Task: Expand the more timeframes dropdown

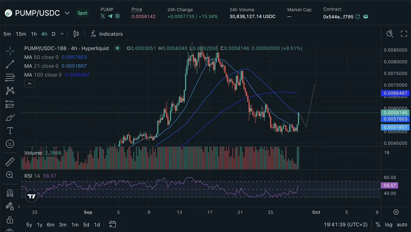Action: click(62, 34)
